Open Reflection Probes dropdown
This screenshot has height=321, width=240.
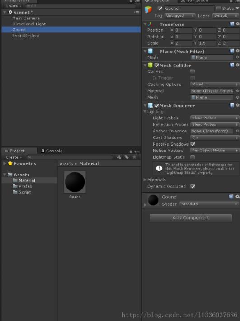[215, 124]
